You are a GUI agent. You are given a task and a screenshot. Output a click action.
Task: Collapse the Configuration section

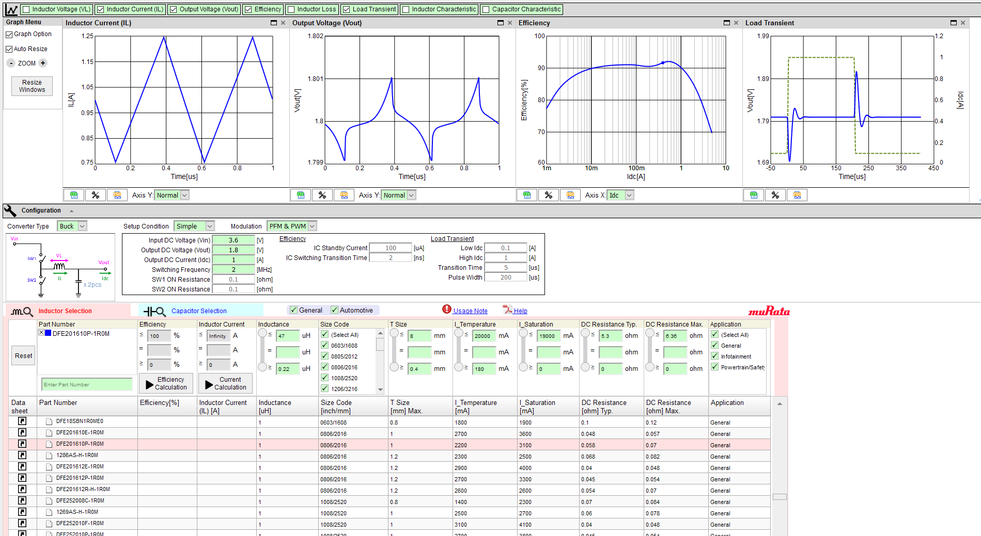click(71, 210)
